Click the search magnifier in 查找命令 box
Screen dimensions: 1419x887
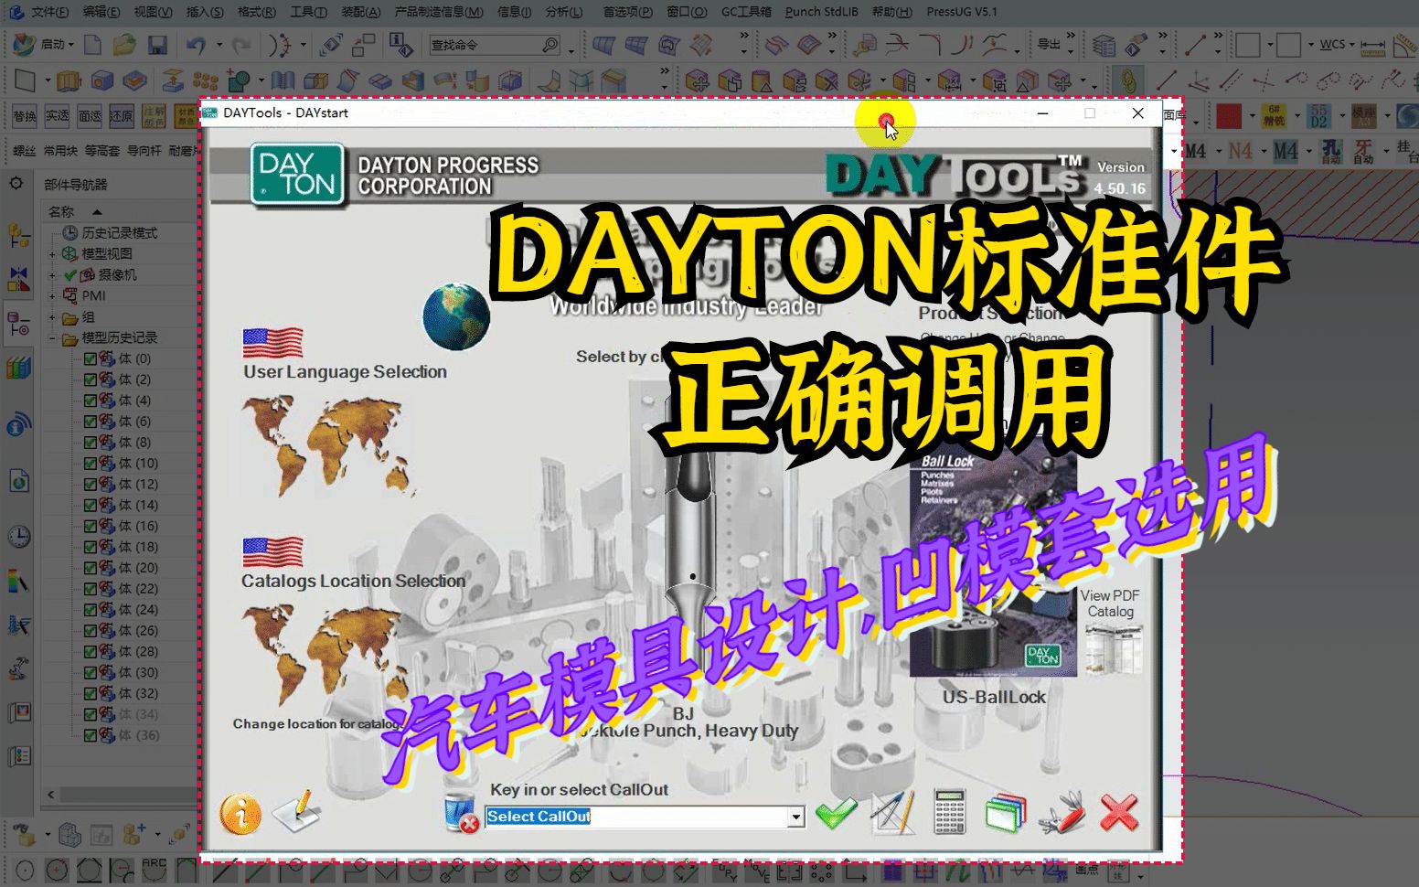[x=549, y=44]
